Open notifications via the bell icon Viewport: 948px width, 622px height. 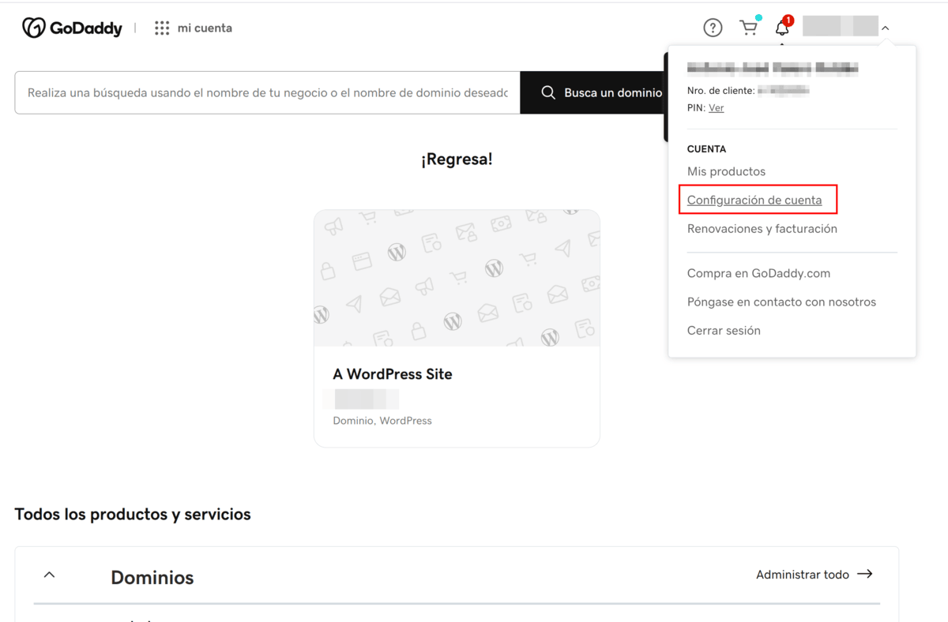[782, 27]
